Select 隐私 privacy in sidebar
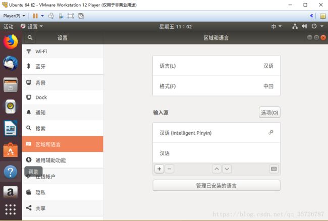 coord(63,192)
